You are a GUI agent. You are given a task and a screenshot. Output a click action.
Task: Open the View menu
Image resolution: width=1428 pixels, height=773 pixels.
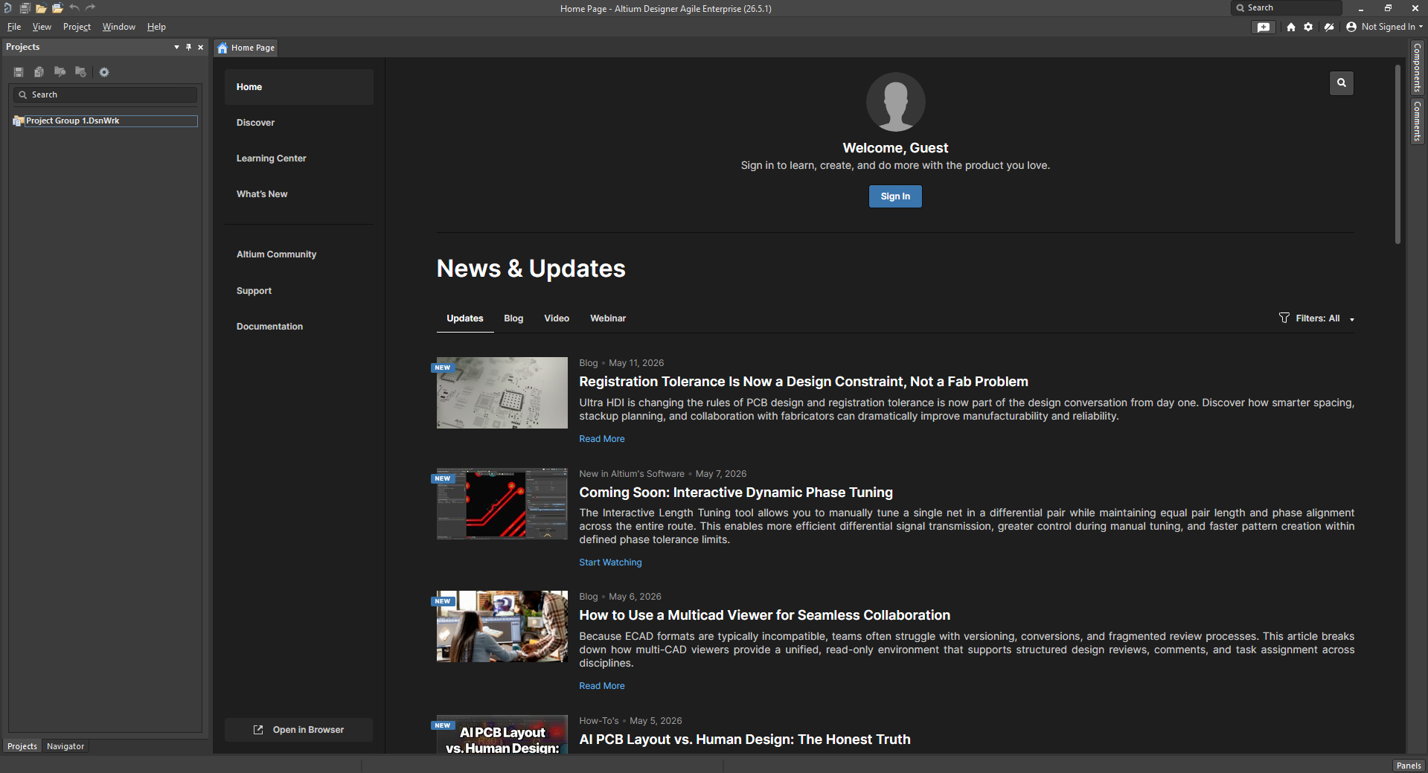[42, 27]
